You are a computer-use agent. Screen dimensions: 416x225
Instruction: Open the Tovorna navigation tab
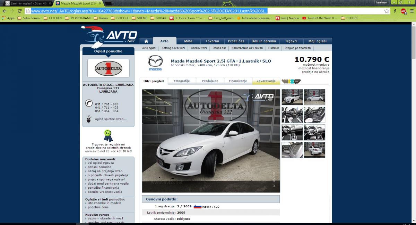(x=212, y=41)
